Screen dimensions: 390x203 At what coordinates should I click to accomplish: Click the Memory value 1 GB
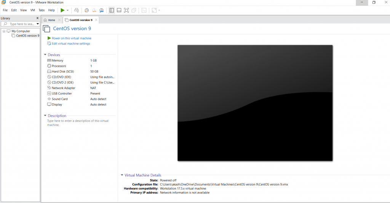[94, 60]
